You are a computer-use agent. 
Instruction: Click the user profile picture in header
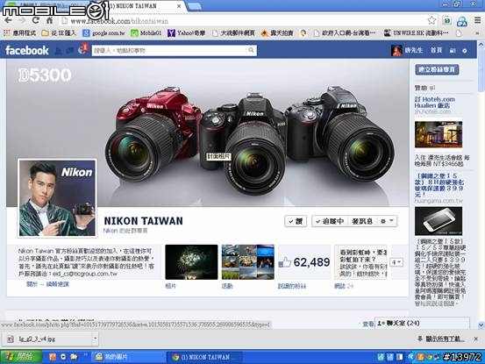(x=396, y=50)
